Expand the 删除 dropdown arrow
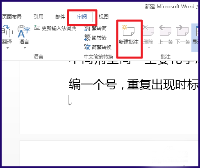The image size is (200, 168). point(149,48)
